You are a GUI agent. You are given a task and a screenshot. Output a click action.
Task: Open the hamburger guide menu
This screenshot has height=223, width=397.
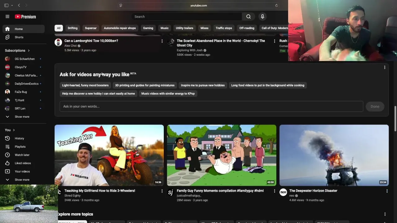coord(7,16)
